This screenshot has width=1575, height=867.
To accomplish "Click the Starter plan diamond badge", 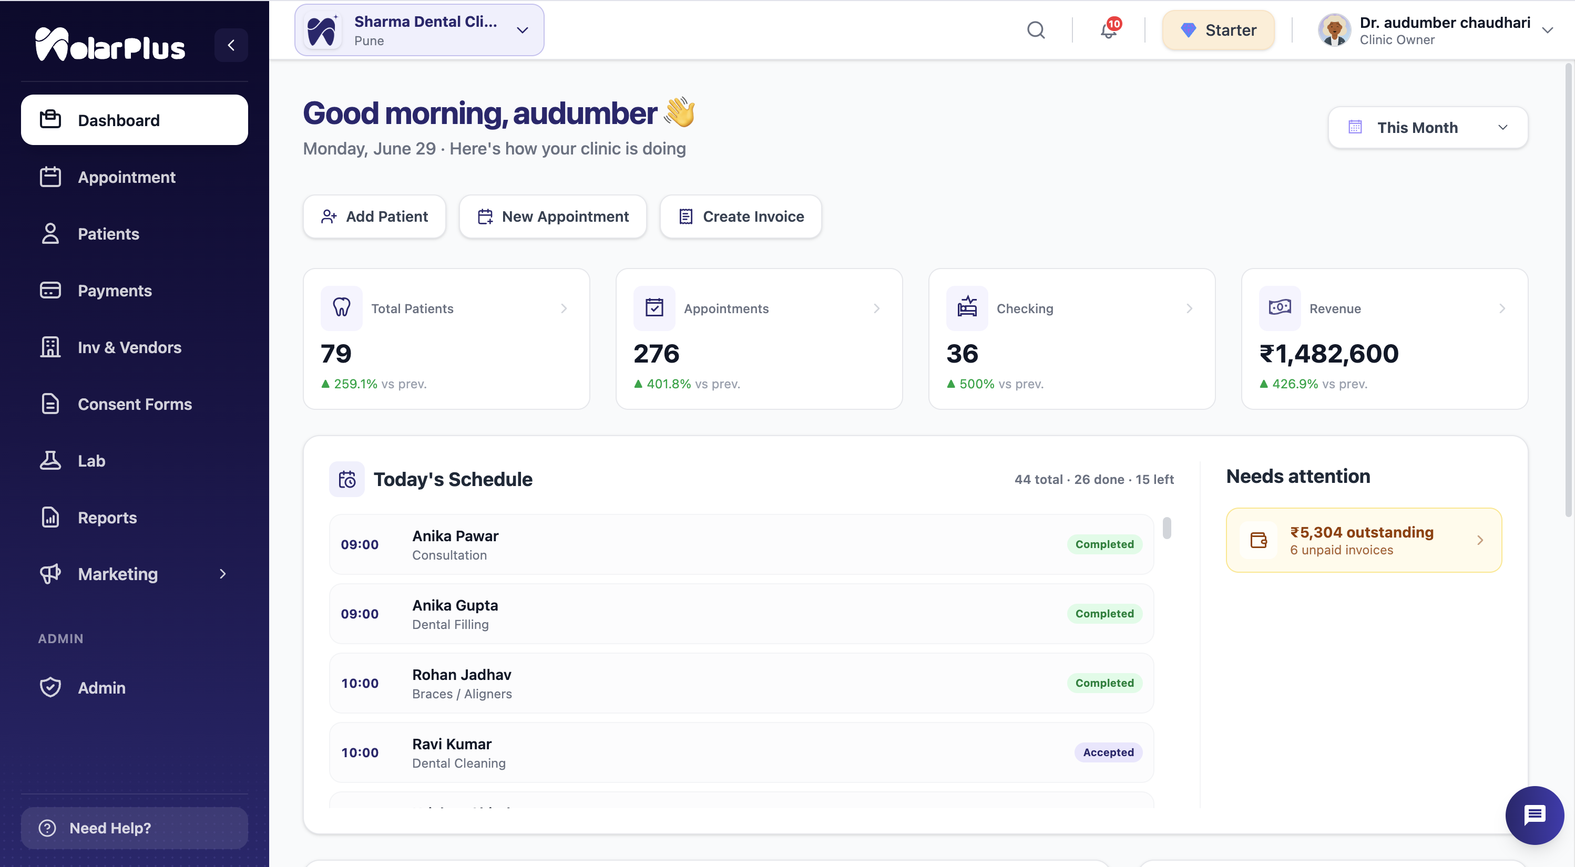I will pos(1218,30).
